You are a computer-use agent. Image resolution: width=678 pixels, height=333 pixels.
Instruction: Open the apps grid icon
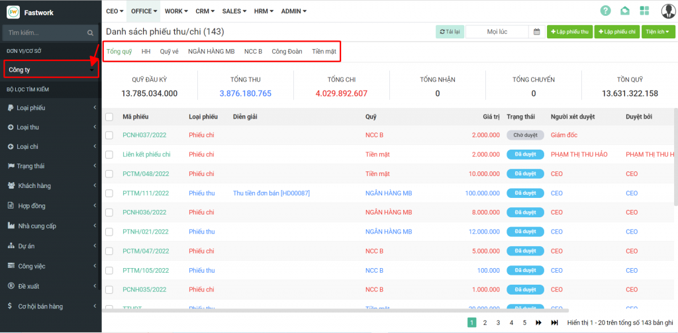point(644,11)
